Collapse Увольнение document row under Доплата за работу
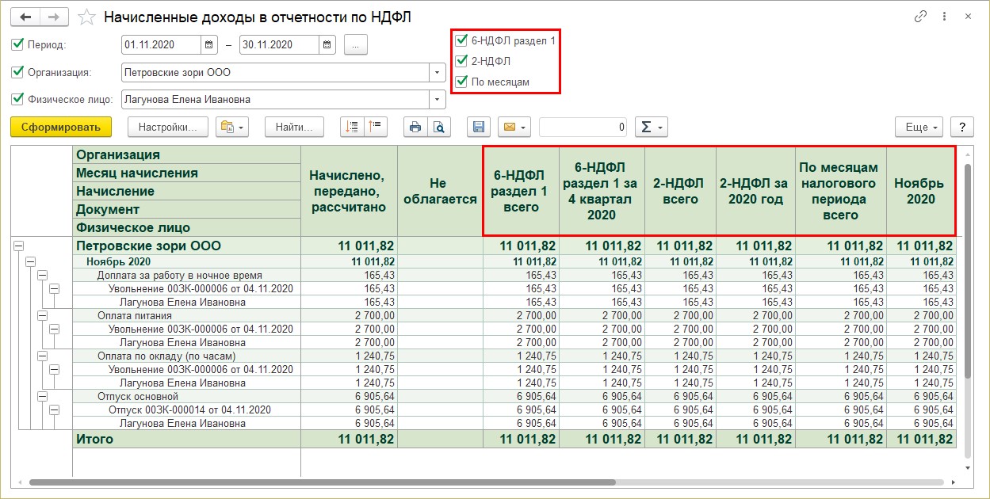The image size is (990, 499). (54, 288)
